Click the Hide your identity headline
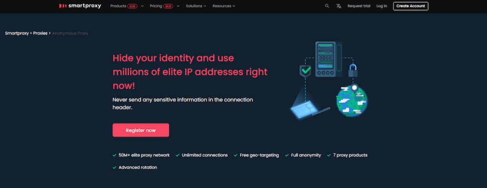This screenshot has width=487, height=188. pos(190,72)
